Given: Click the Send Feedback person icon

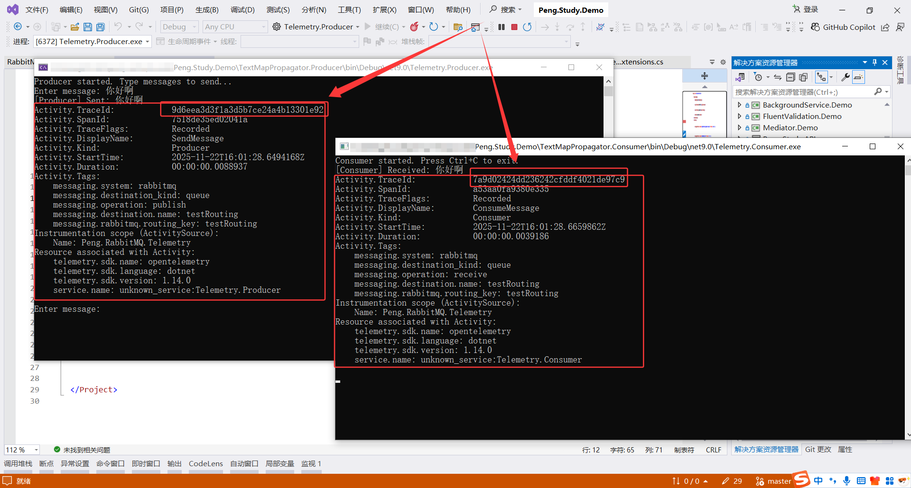Looking at the screenshot, I should 900,27.
